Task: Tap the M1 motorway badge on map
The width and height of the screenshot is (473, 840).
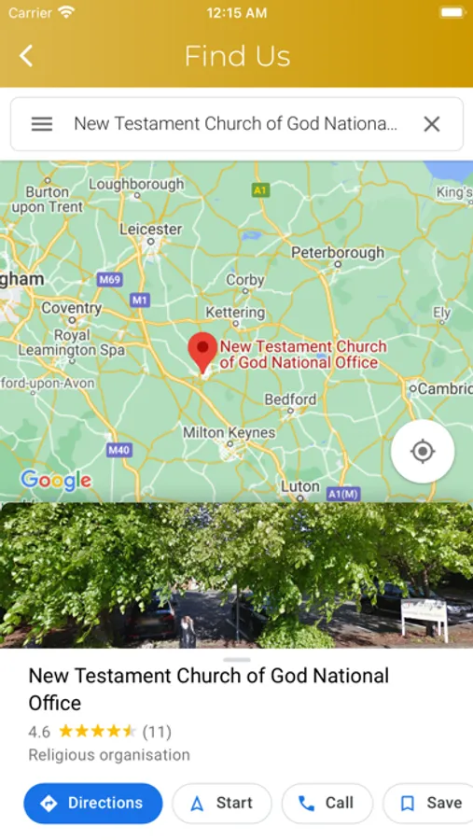Action: 139,300
